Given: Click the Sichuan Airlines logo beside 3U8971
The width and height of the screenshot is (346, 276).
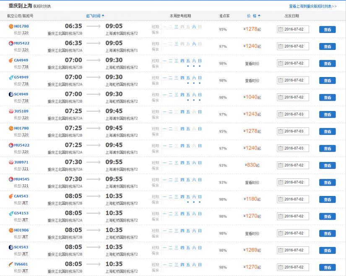Looking at the screenshot, I should pos(11,162).
